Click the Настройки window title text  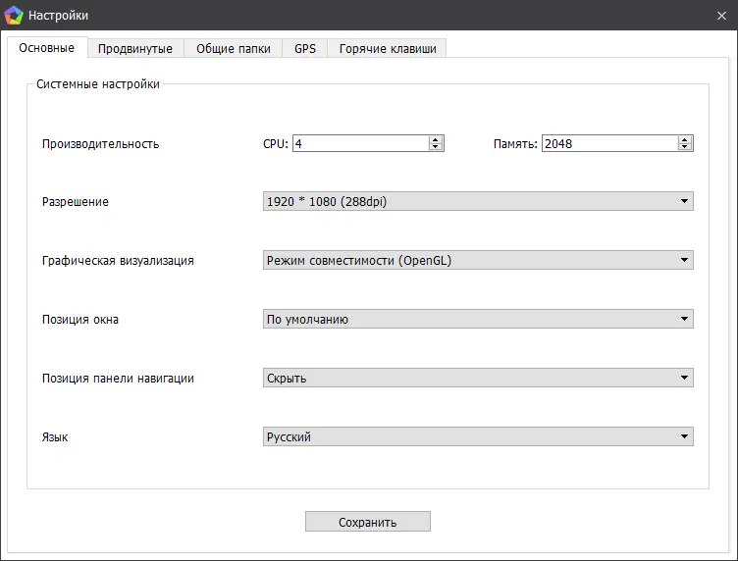click(x=58, y=16)
